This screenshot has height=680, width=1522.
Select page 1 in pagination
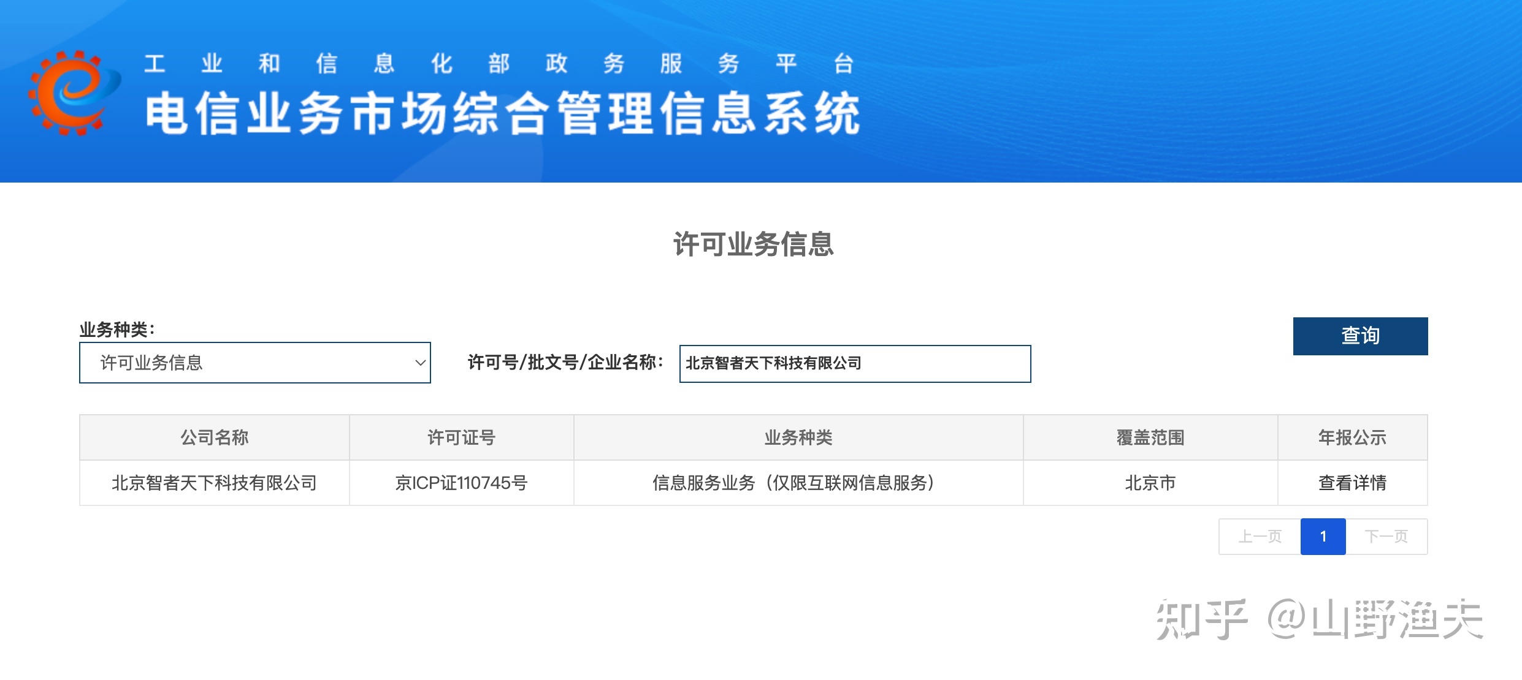(x=1323, y=537)
